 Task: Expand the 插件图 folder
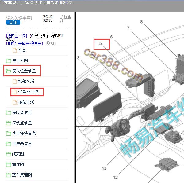click(x=18, y=165)
